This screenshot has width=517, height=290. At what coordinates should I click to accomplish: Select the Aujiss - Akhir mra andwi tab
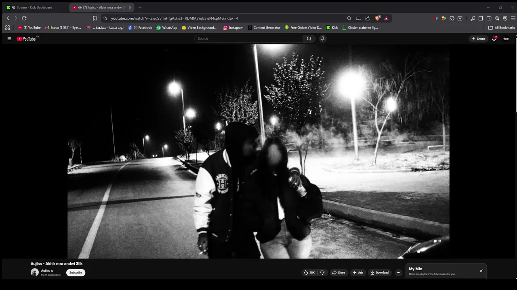(x=101, y=7)
